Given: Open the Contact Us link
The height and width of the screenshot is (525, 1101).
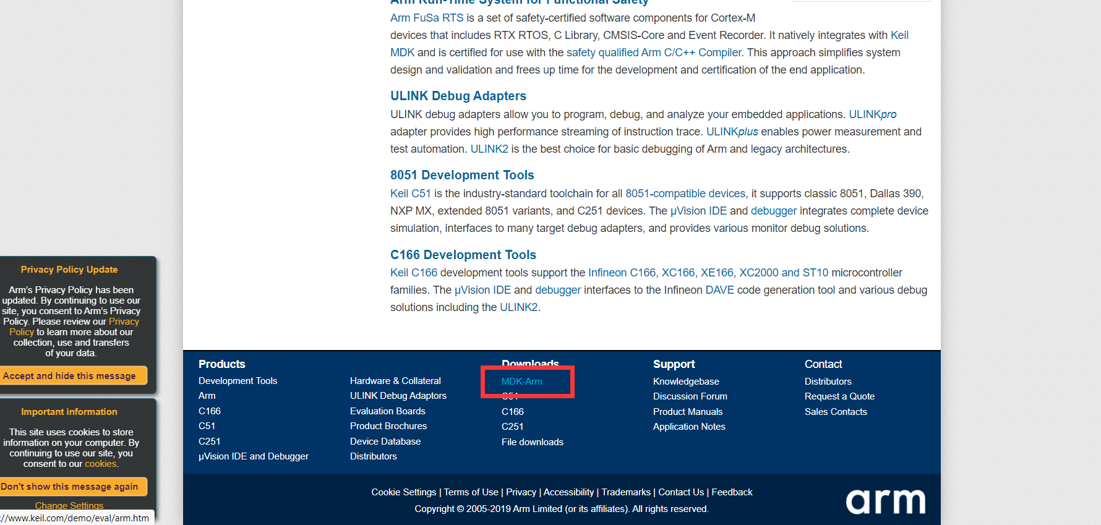Looking at the screenshot, I should (x=680, y=492).
